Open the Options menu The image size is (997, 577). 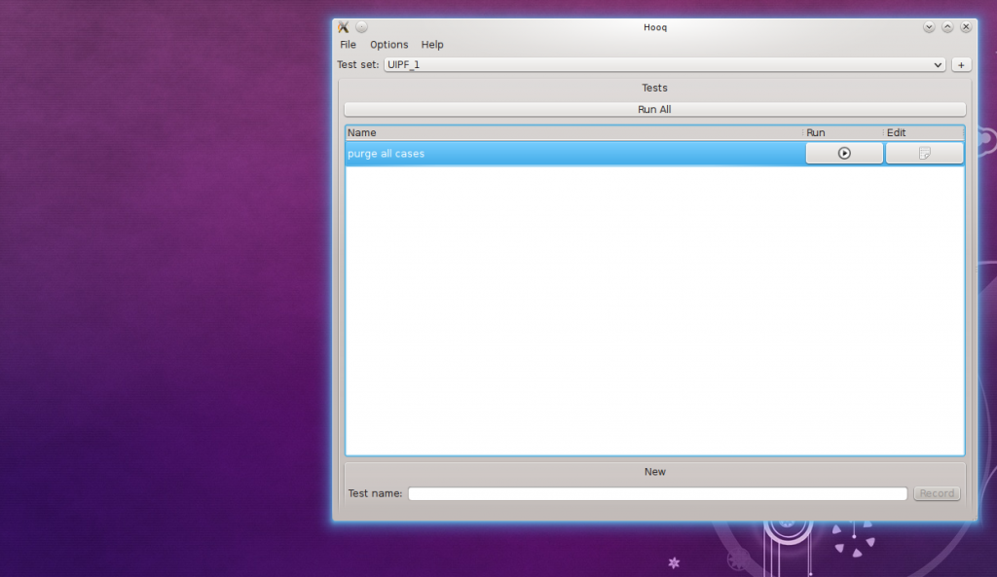pos(388,45)
